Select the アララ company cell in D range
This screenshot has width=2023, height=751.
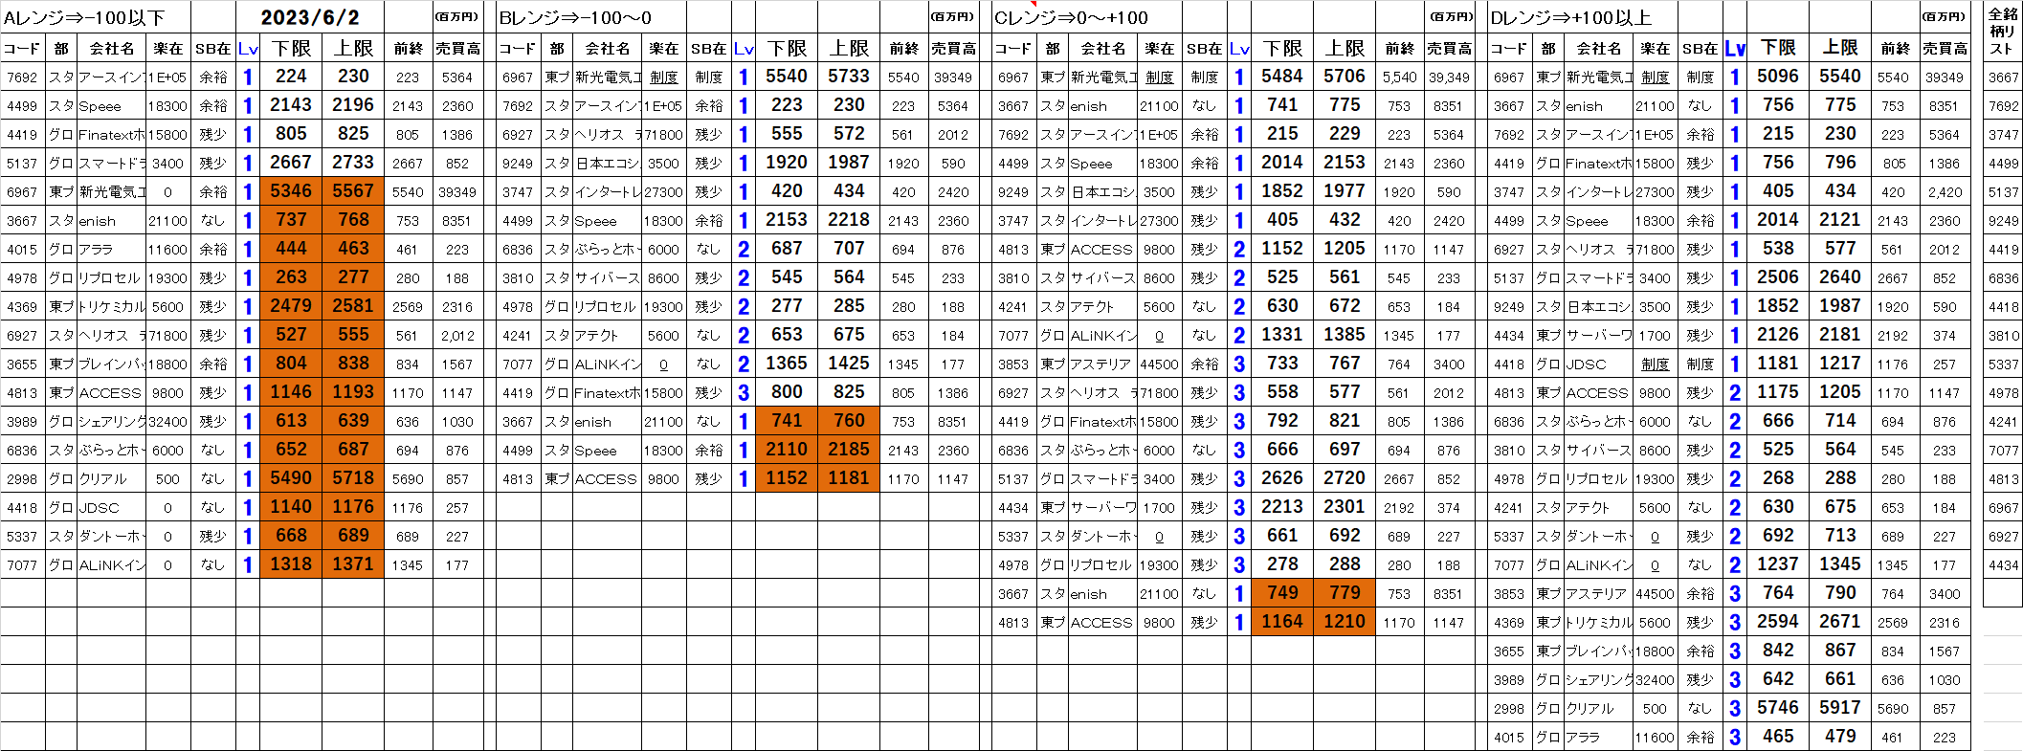coord(1599,738)
